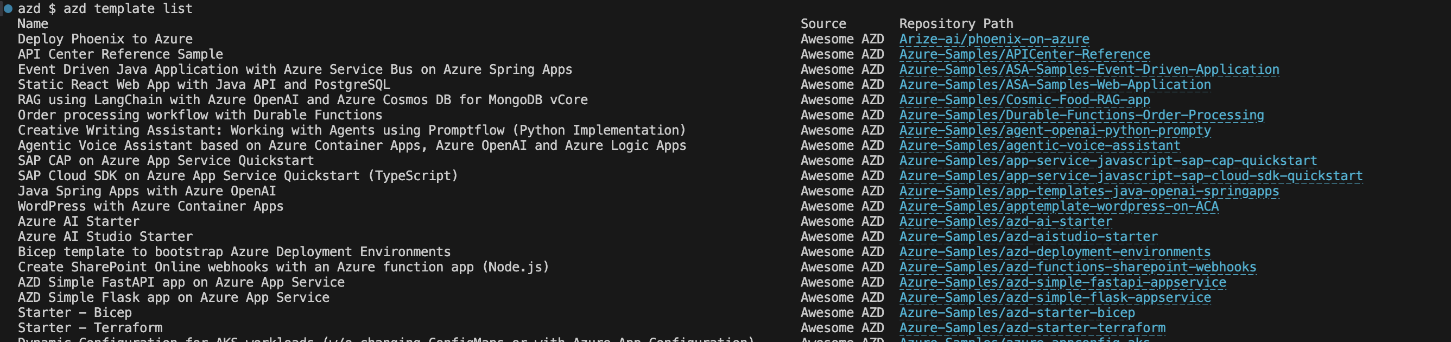Click 'Awesome AZD' in Starter - Terraform row

click(x=842, y=328)
